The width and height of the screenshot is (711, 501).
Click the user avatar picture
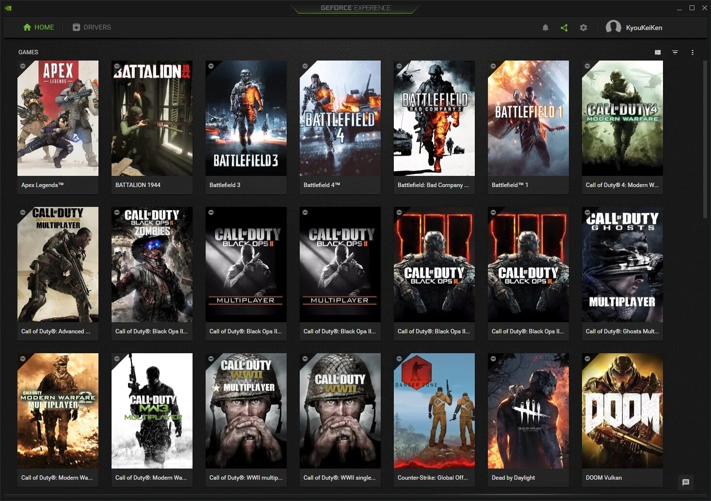point(613,27)
